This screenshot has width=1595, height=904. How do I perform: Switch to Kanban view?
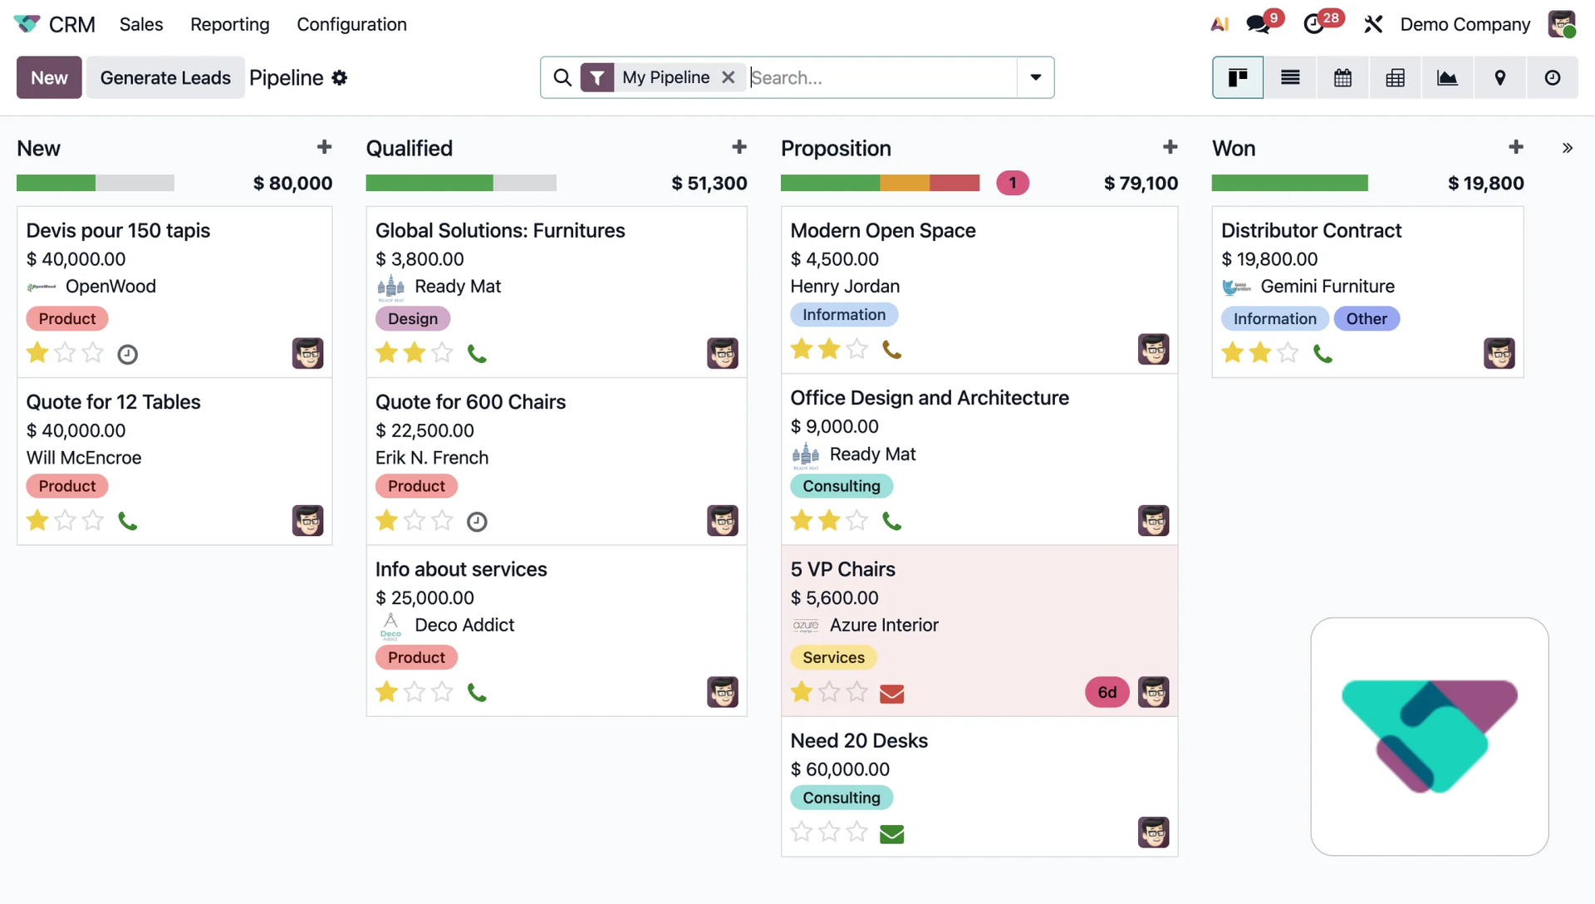[x=1238, y=77]
